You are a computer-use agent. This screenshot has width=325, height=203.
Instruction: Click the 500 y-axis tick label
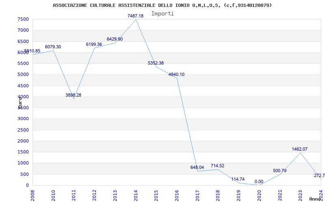25,174
